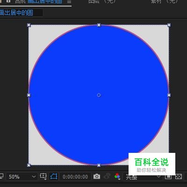Click the grayed-out show snapshot icon

pos(107,176)
